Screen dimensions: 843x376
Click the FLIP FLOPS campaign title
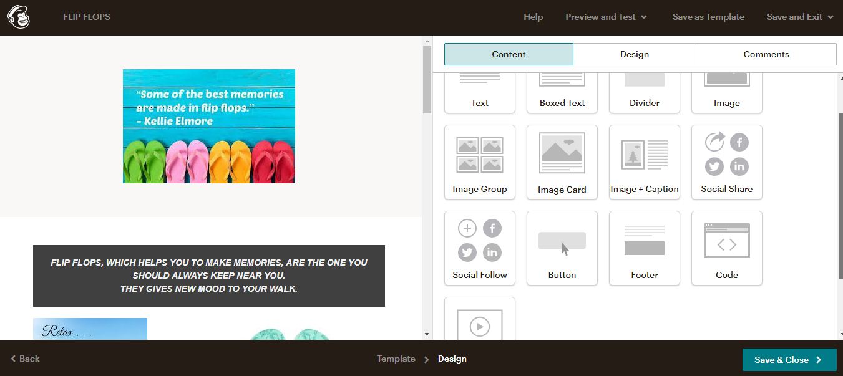87,17
